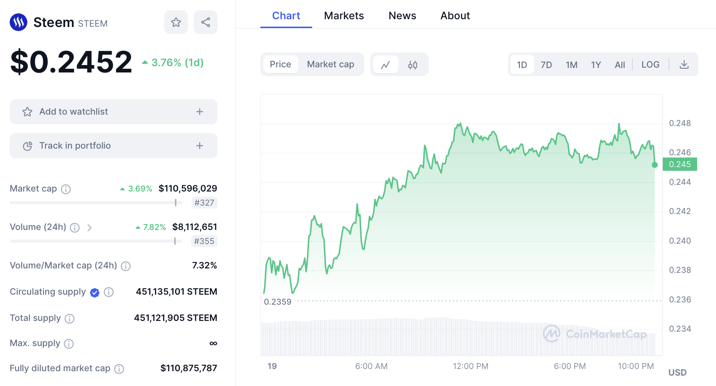Switch to candlestick chart icon
The width and height of the screenshot is (716, 386).
pyautogui.click(x=413, y=65)
